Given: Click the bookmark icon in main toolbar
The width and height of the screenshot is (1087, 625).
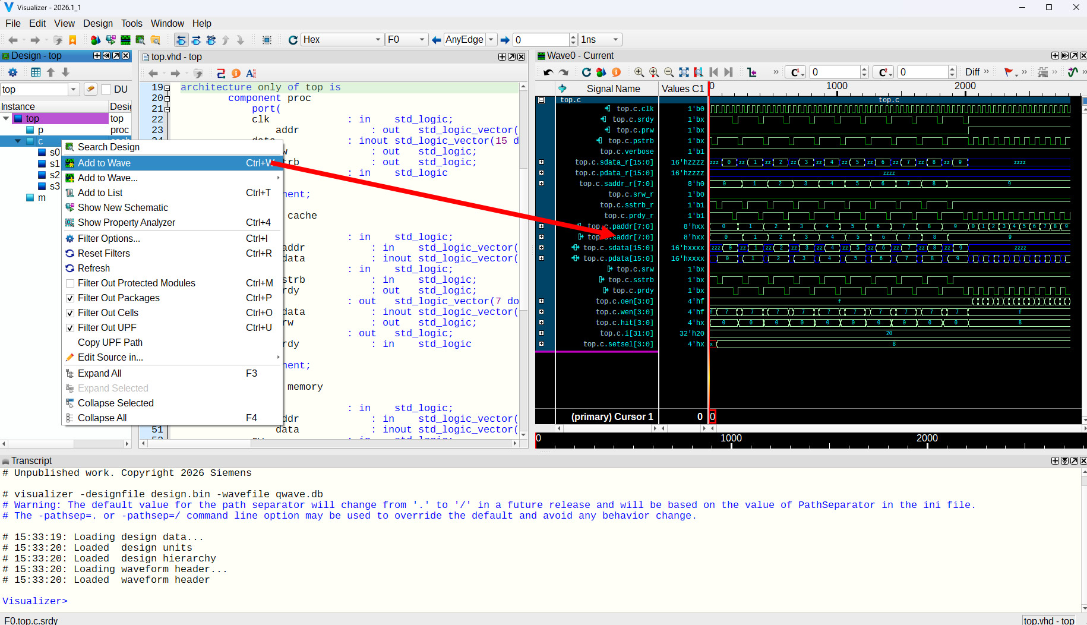Looking at the screenshot, I should point(73,40).
